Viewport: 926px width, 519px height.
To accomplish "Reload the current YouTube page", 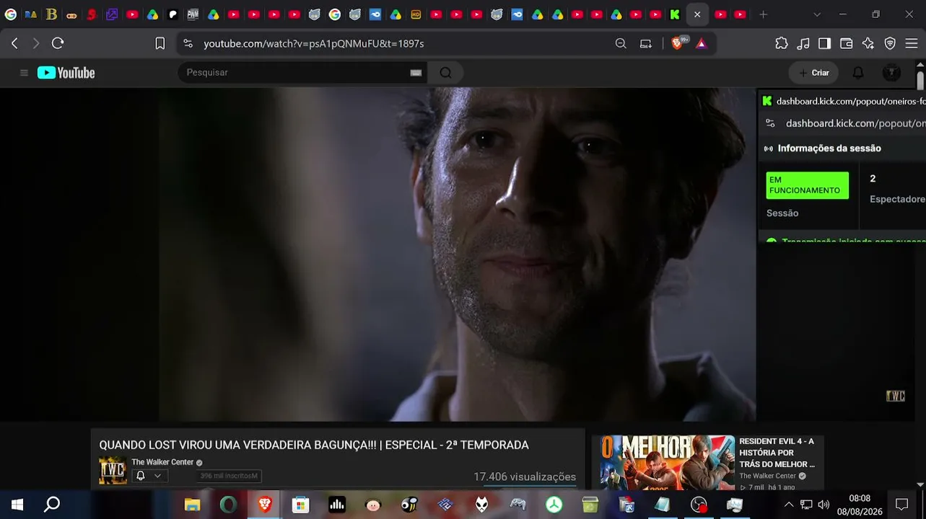I will (x=58, y=43).
